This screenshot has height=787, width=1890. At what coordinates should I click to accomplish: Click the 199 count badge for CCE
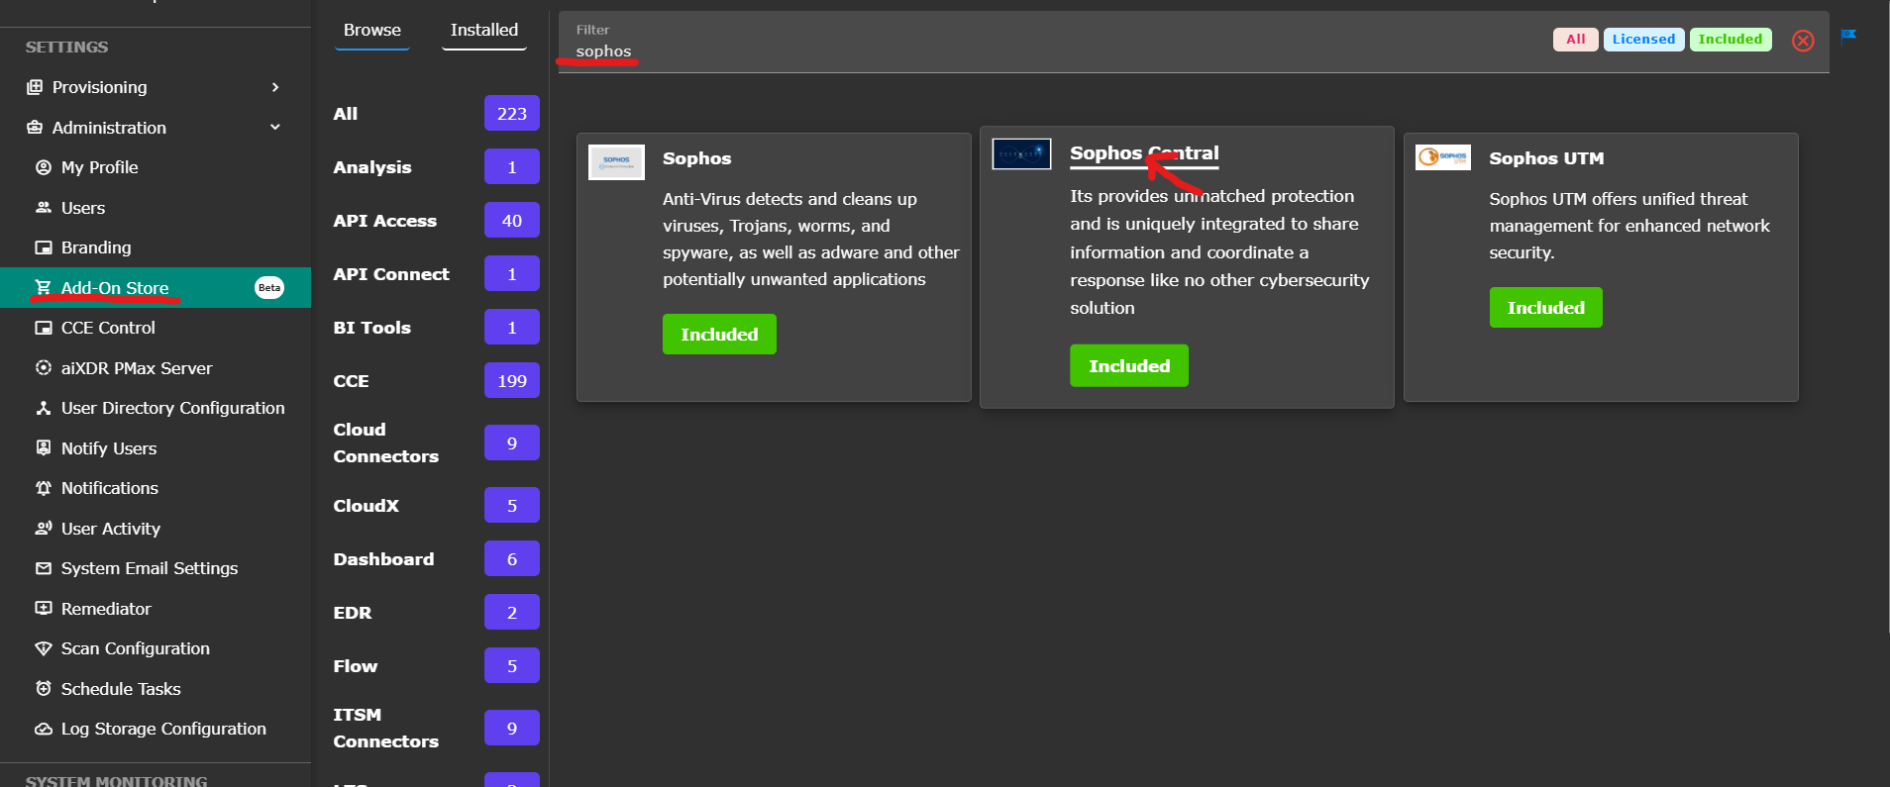point(512,381)
